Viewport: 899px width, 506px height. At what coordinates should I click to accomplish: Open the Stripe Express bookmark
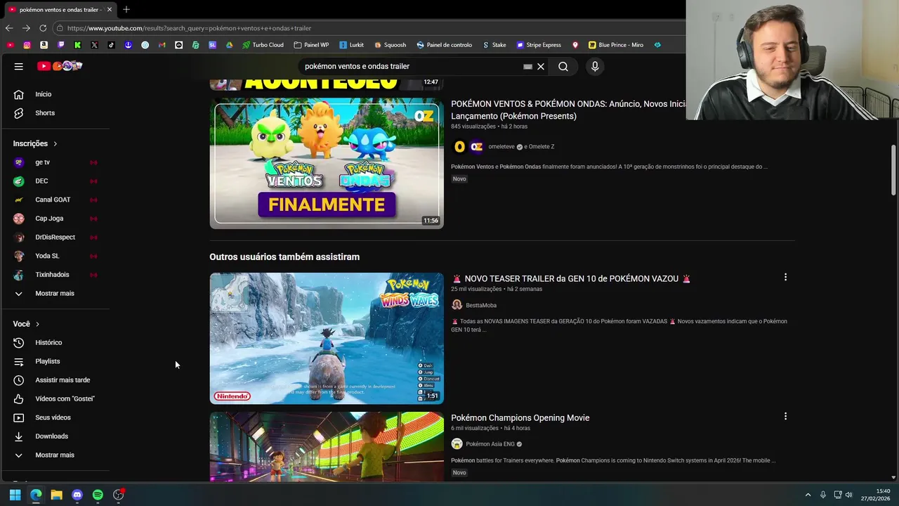tap(538, 45)
